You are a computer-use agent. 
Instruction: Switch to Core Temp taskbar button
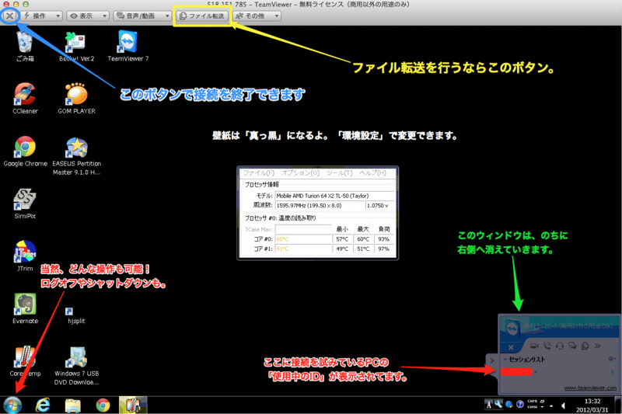(133, 405)
